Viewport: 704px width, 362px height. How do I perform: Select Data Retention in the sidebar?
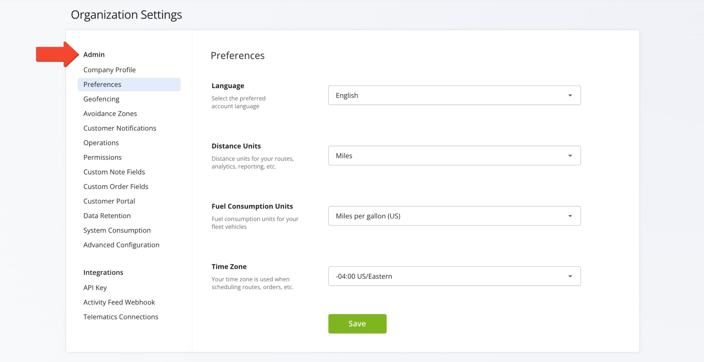pos(107,216)
